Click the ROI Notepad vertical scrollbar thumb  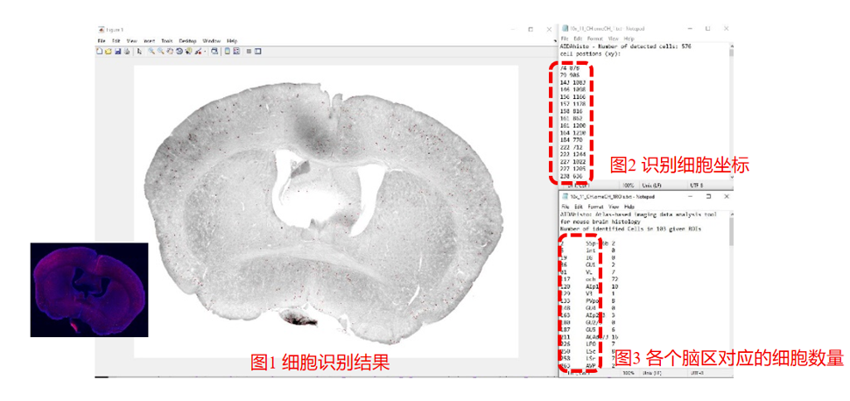point(731,231)
